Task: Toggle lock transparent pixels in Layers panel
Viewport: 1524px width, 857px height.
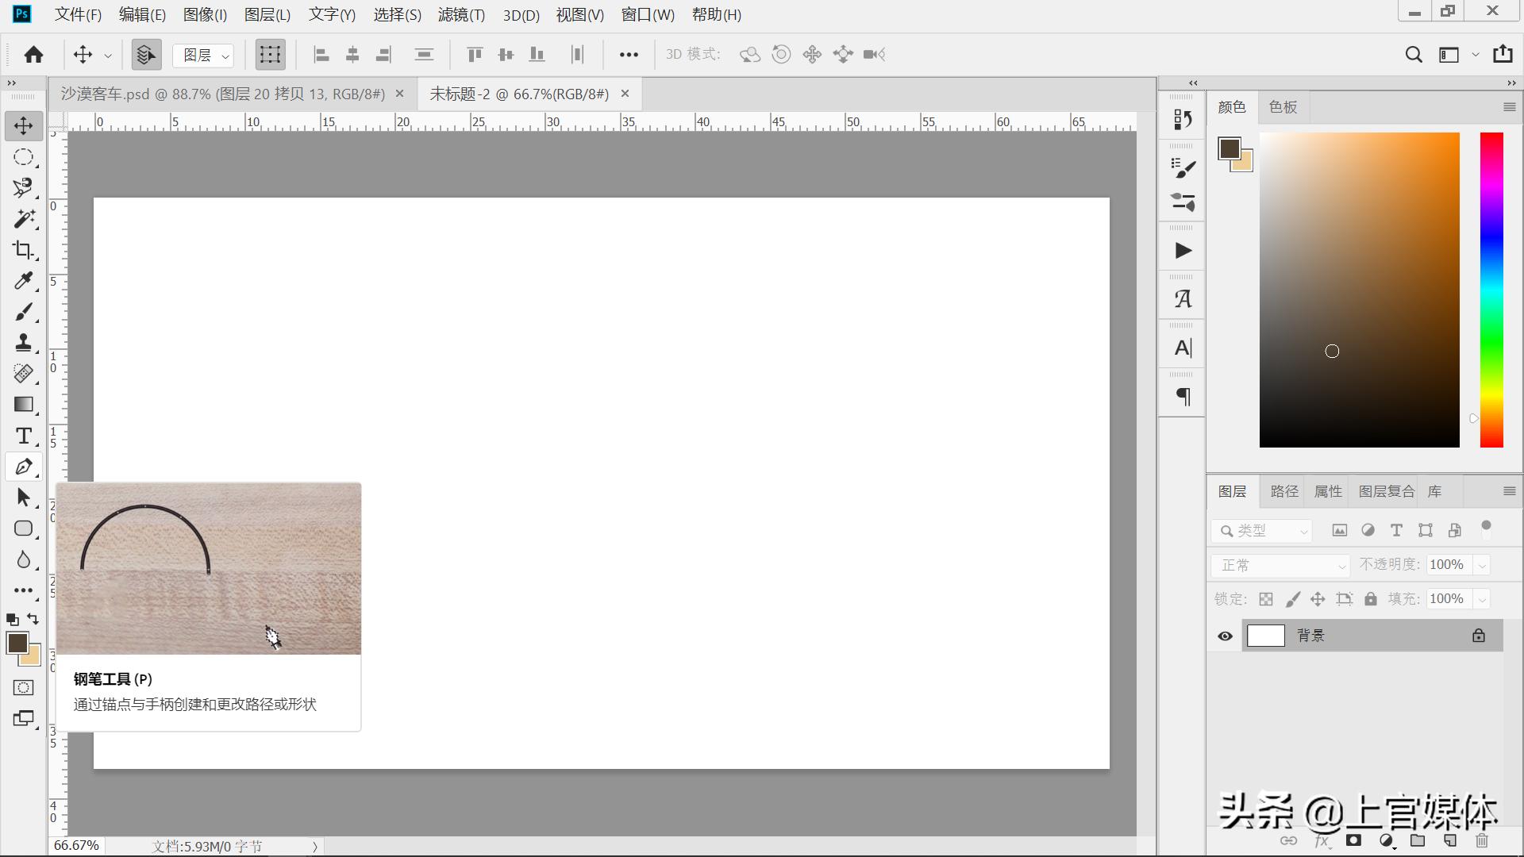Action: [x=1266, y=598]
